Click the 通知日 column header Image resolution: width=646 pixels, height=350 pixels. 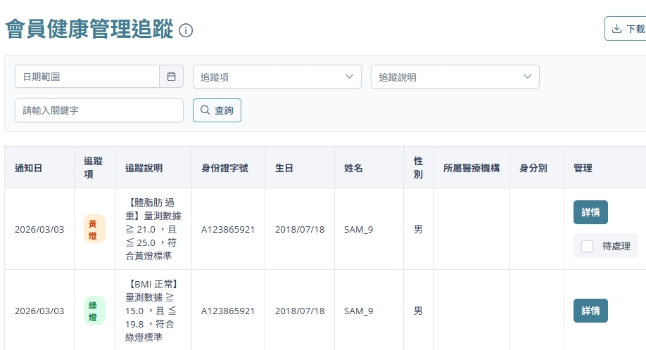(x=29, y=168)
